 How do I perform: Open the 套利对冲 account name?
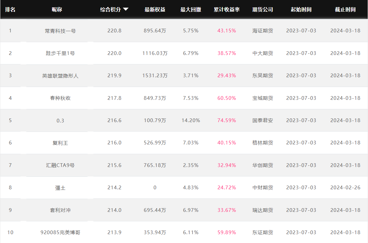(x=60, y=210)
